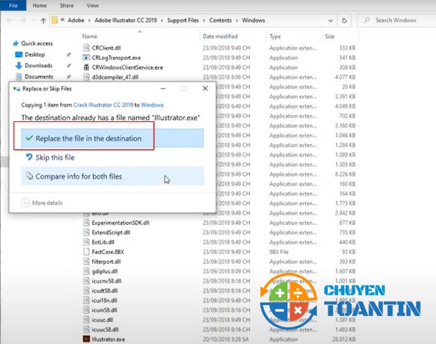Image resolution: width=436 pixels, height=344 pixels.
Task: Go up one folder level
Action: (x=43, y=20)
